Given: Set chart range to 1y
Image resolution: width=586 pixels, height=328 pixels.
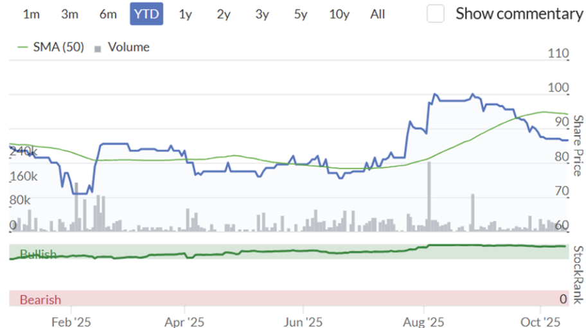Looking at the screenshot, I should click(185, 14).
